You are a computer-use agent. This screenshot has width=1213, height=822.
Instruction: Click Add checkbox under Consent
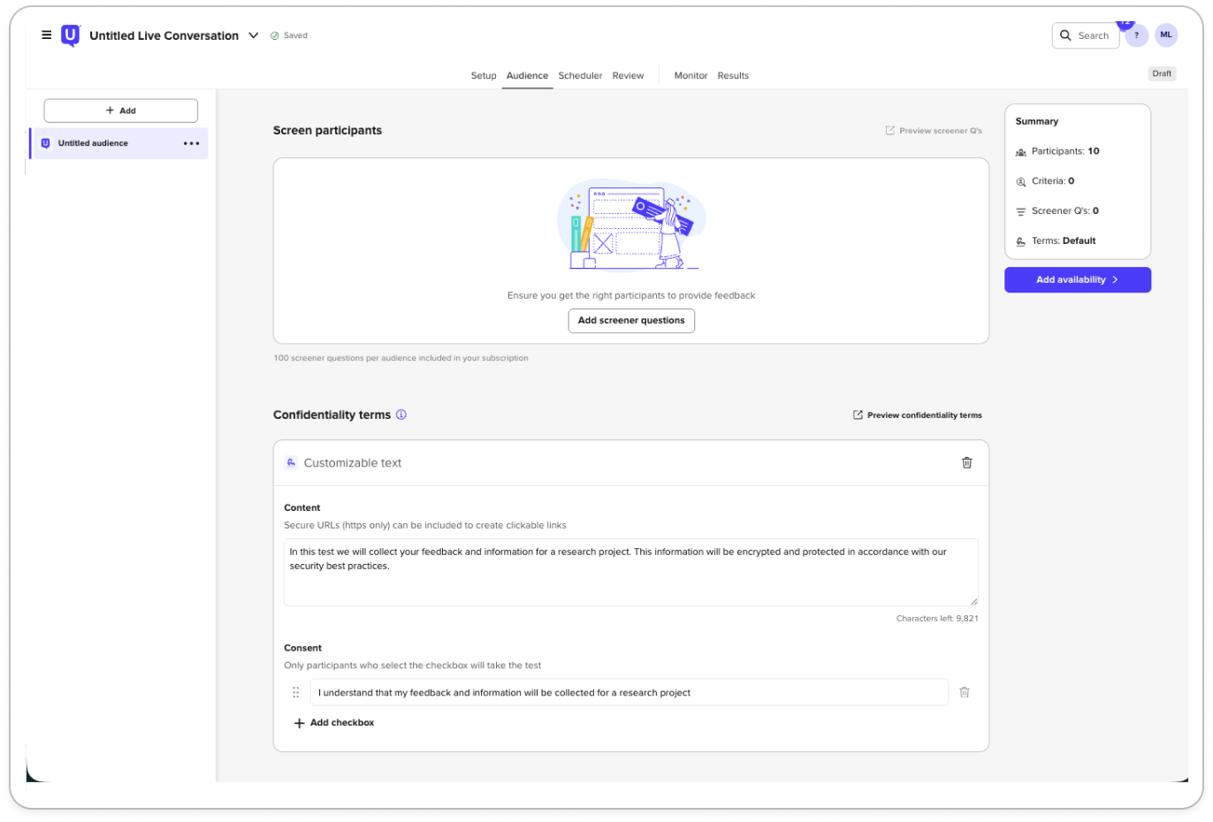pyautogui.click(x=334, y=723)
